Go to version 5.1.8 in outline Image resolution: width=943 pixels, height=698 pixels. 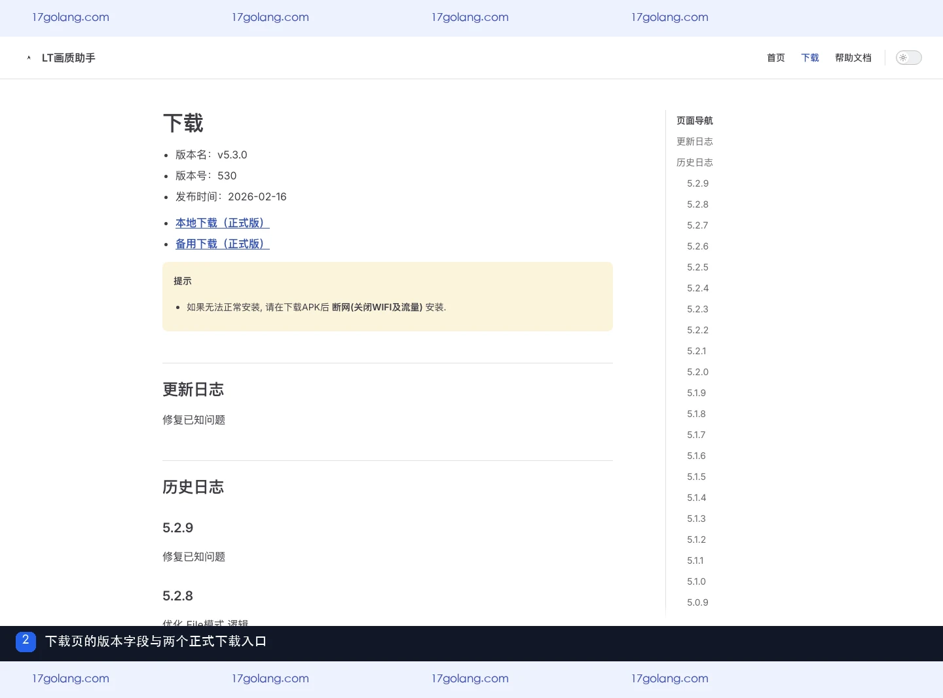tap(696, 414)
